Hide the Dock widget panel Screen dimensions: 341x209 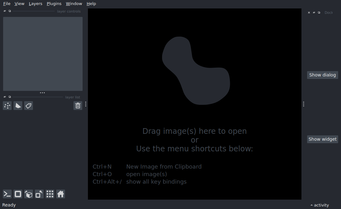pyautogui.click(x=314, y=13)
